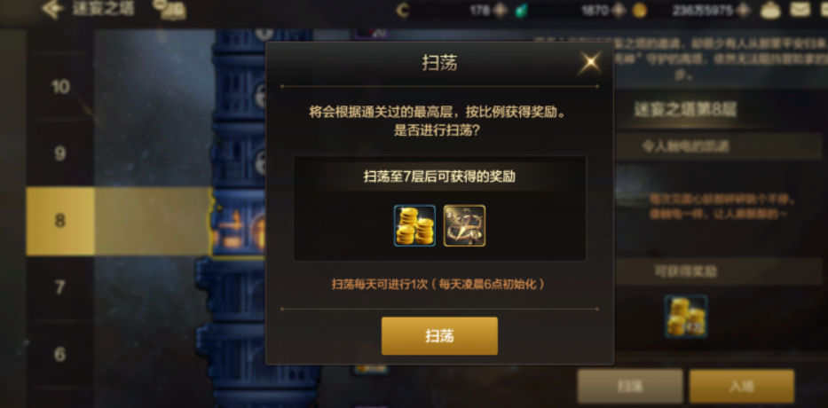Tap the emblem reward icon in dialog
This screenshot has height=408, width=828.
click(x=465, y=226)
